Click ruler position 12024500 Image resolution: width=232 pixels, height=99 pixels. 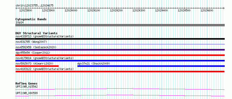point(184,10)
